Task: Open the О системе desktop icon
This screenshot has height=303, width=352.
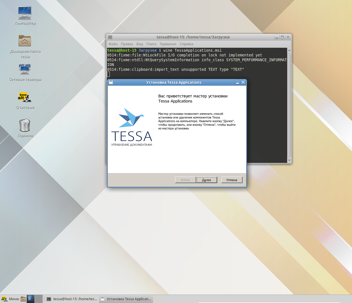Action: 25,97
